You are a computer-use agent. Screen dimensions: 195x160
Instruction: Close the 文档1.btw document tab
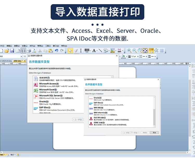pos(24,61)
